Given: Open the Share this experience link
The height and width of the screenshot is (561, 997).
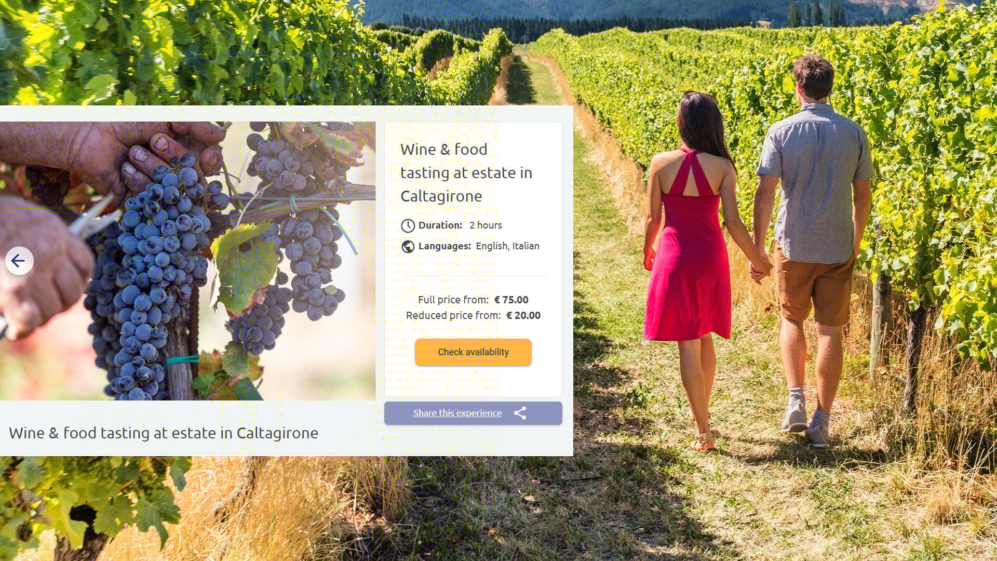Looking at the screenshot, I should [457, 413].
